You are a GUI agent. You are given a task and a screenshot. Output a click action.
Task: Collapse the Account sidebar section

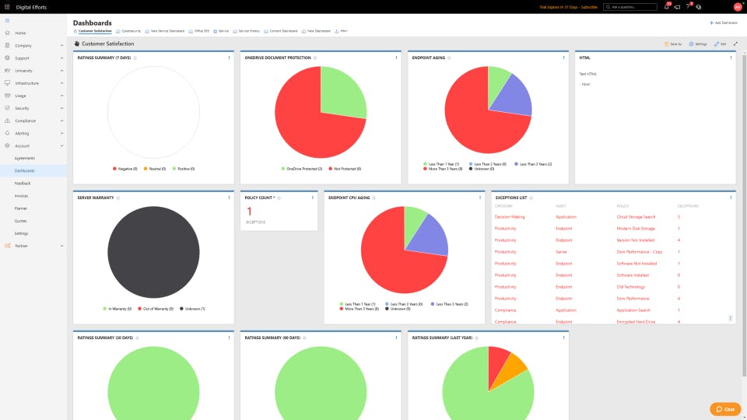(x=34, y=145)
